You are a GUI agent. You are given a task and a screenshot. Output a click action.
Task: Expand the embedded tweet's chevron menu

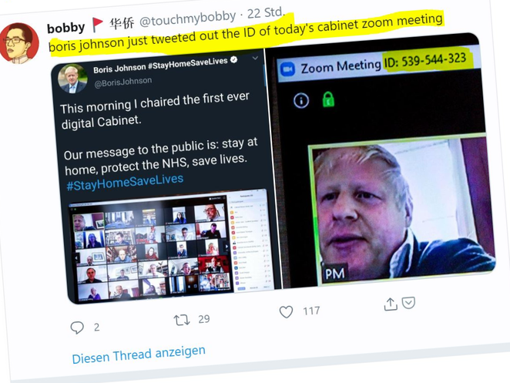pos(255,58)
